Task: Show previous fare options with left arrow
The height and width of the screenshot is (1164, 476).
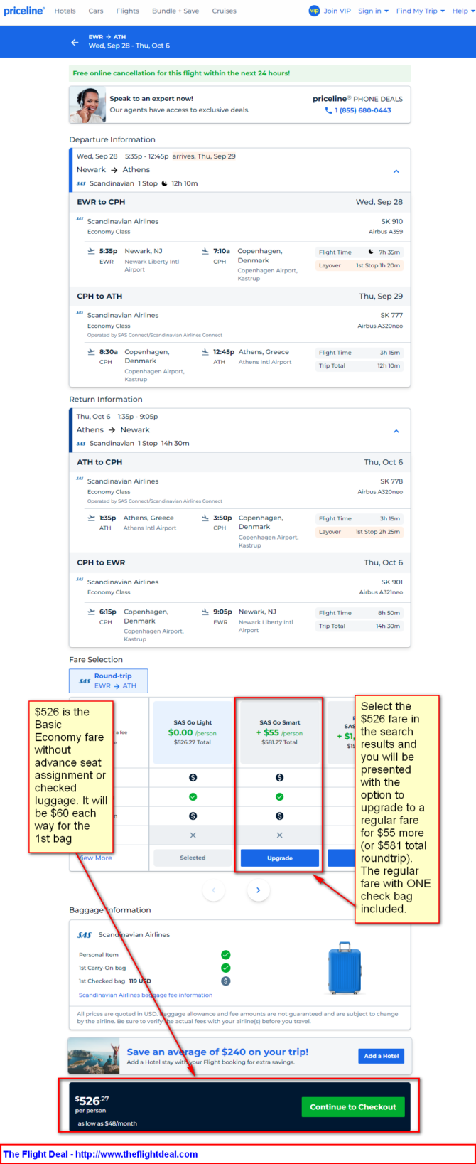Action: pyautogui.click(x=213, y=890)
